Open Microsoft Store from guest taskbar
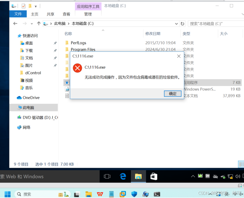The height and width of the screenshot is (198, 244). (x=154, y=177)
